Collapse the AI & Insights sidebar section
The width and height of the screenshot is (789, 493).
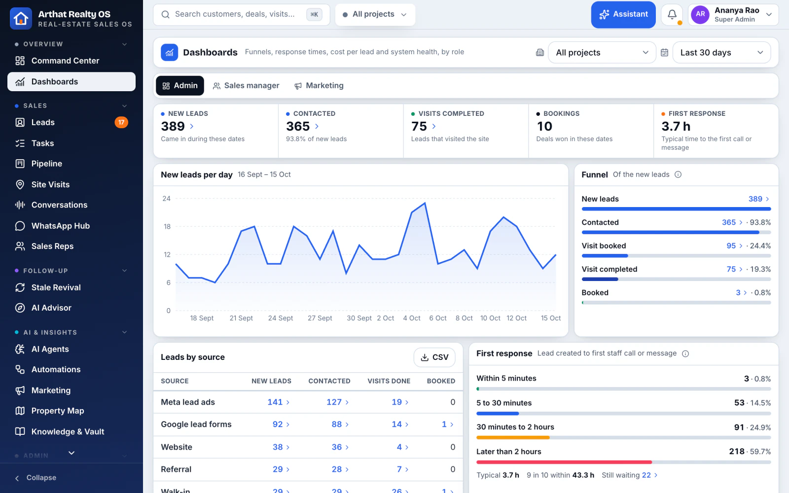pyautogui.click(x=124, y=332)
